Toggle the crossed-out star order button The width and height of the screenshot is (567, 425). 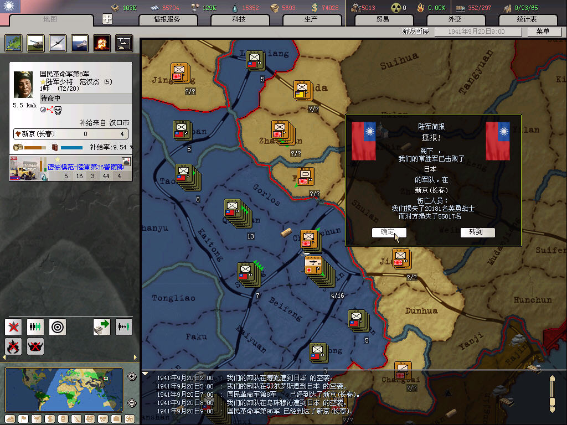[13, 326]
